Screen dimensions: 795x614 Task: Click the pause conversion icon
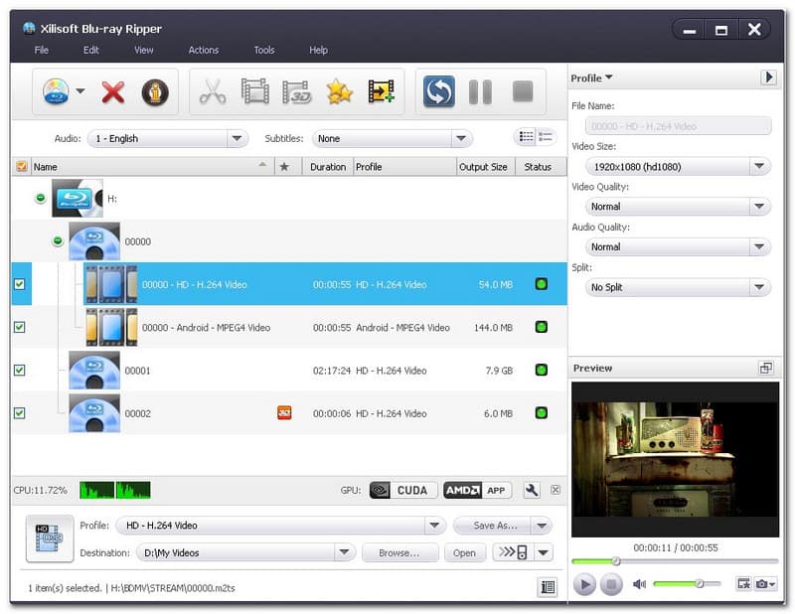(x=480, y=92)
